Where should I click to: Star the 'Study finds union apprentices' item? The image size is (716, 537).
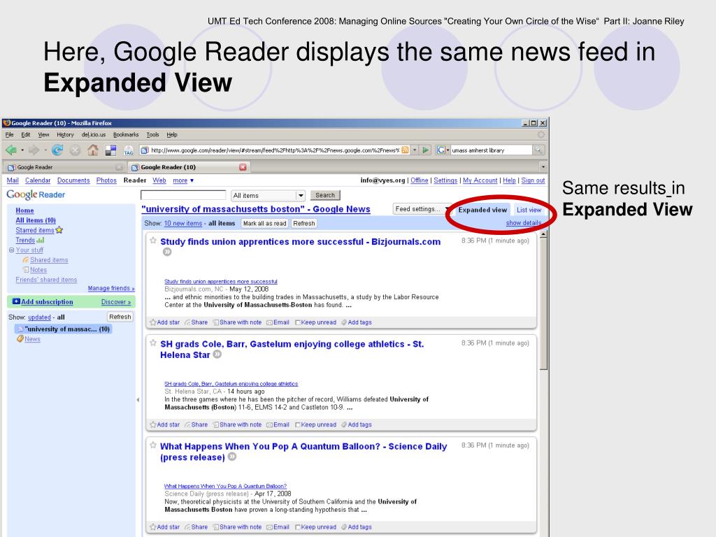(x=153, y=241)
